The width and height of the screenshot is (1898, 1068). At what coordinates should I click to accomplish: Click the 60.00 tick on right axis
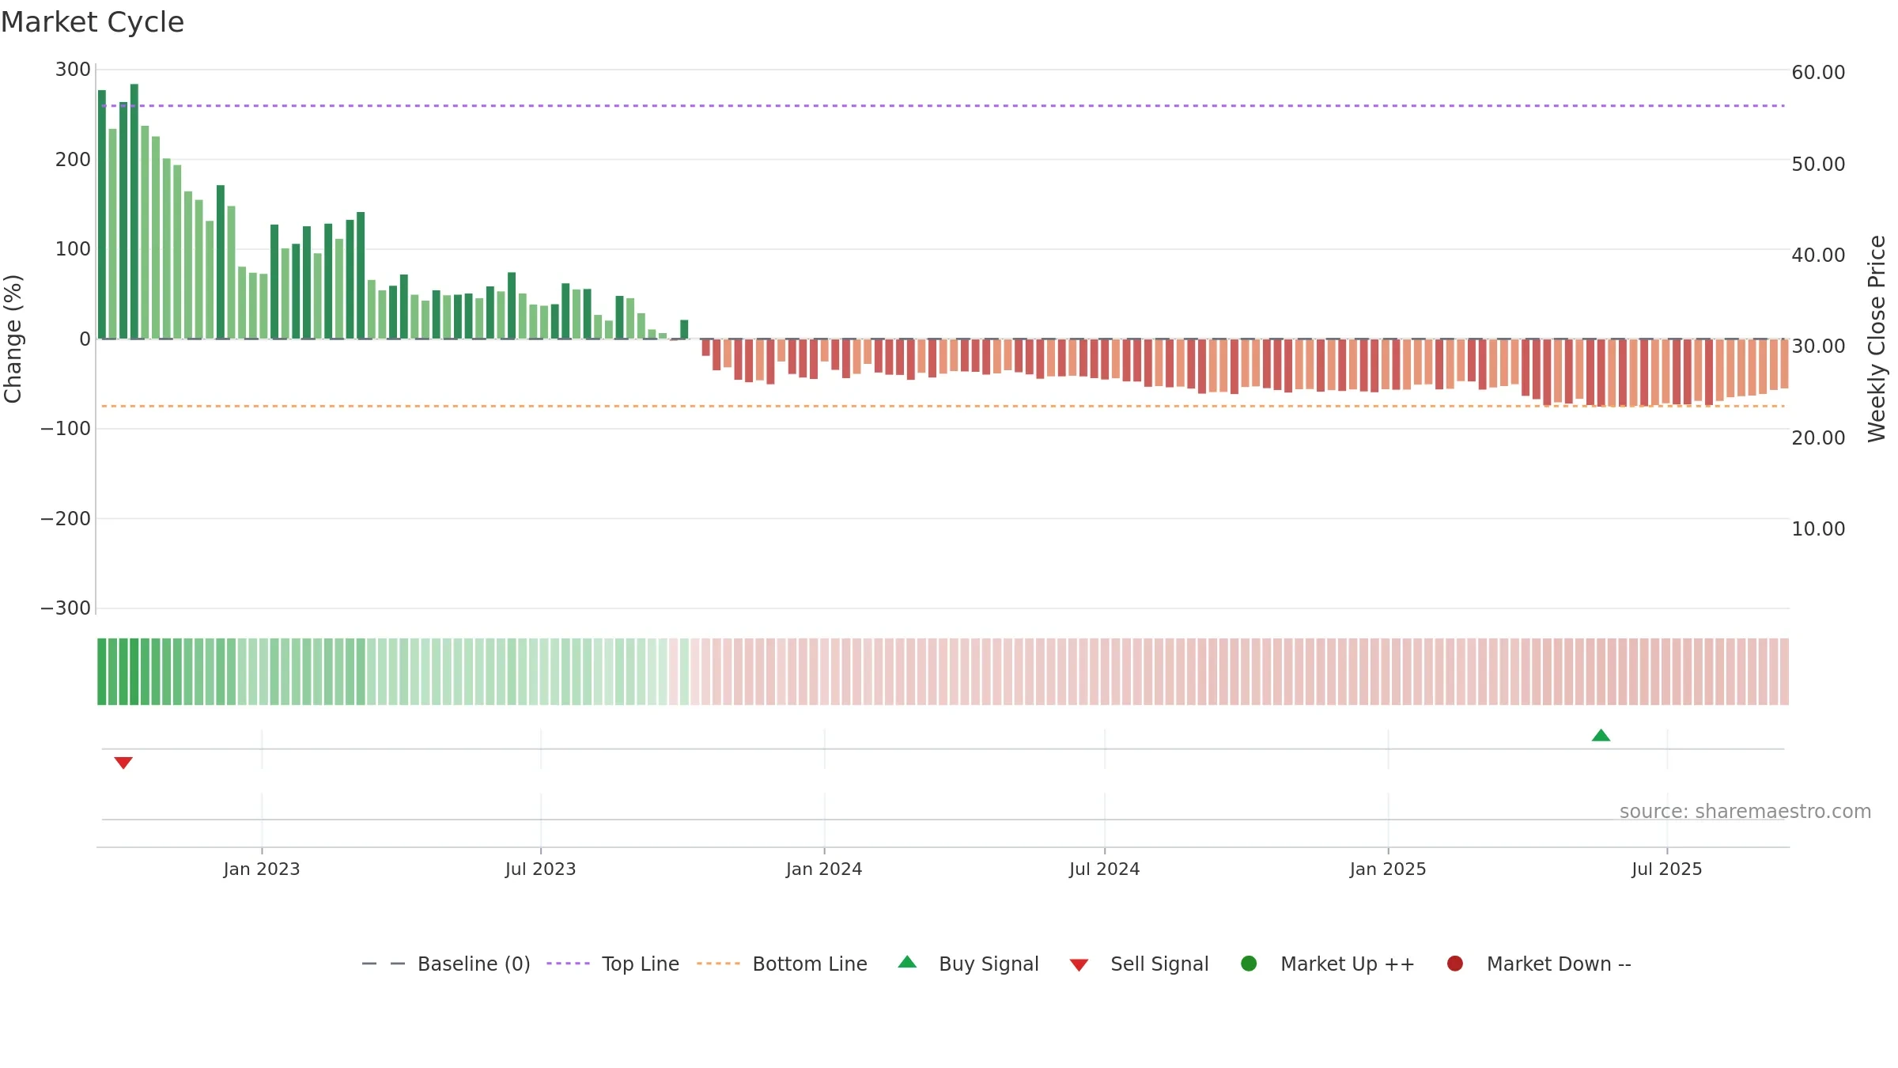1818,73
